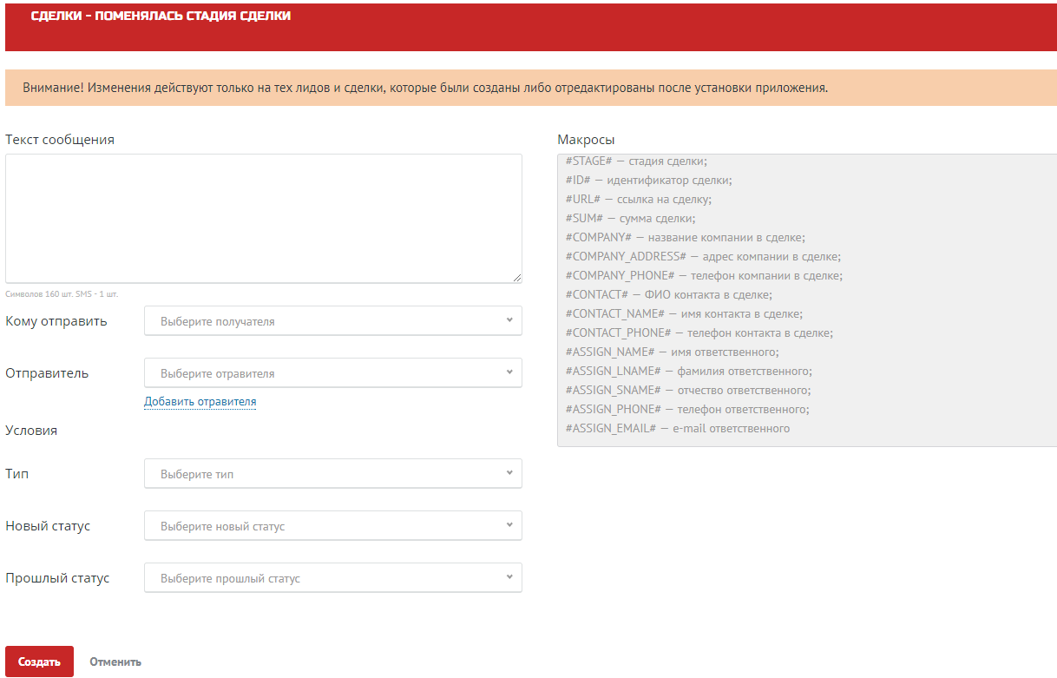Click the 'Отменить' button

[115, 662]
